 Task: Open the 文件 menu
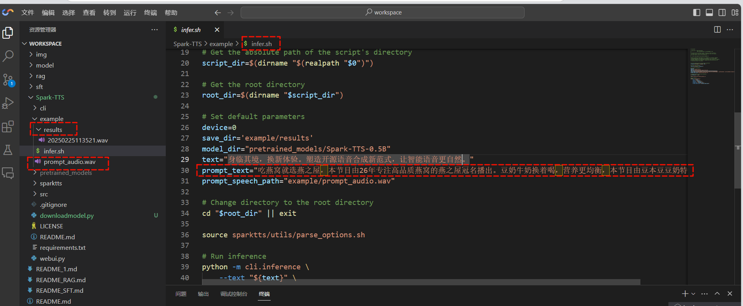click(x=27, y=12)
